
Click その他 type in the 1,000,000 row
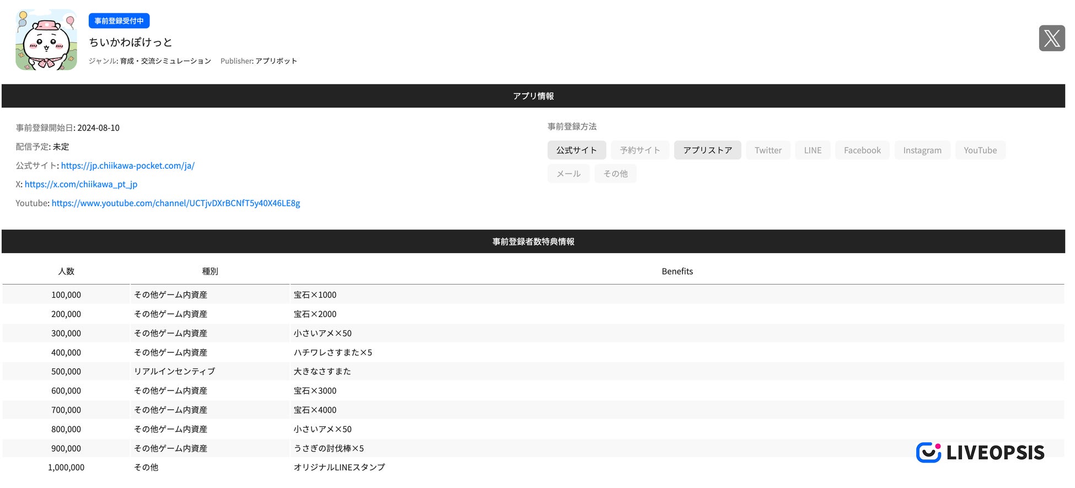point(146,468)
